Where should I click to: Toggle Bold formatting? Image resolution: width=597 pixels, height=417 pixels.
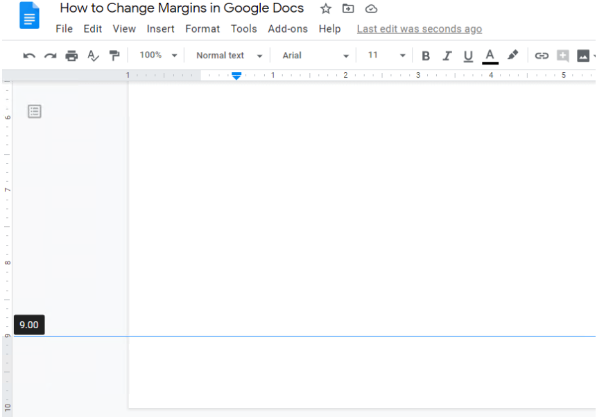[x=426, y=56]
